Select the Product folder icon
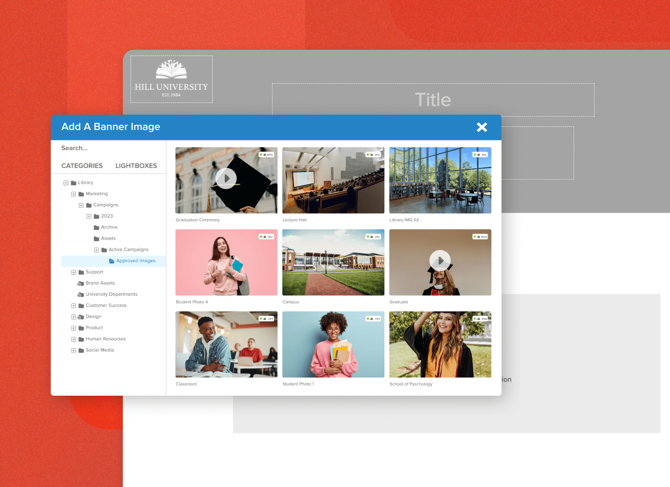The width and height of the screenshot is (670, 487). [x=81, y=328]
